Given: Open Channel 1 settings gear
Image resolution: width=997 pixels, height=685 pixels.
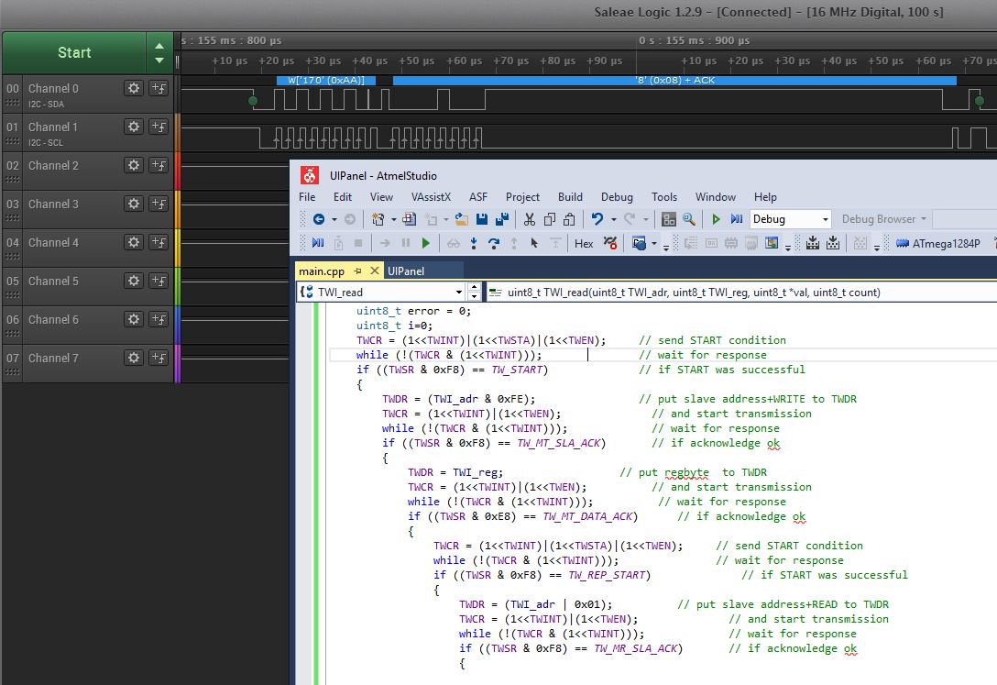Looking at the screenshot, I should pos(134,127).
